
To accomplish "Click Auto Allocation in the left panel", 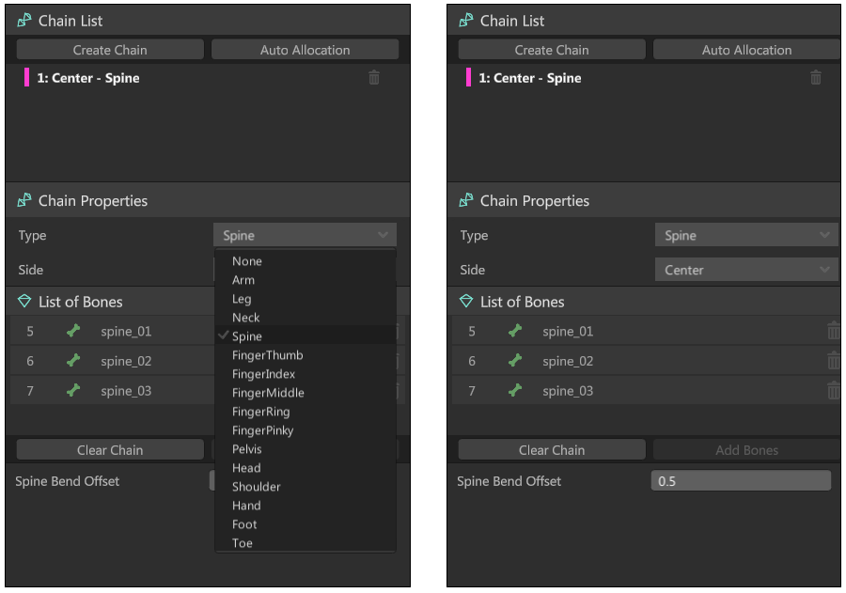I will click(x=305, y=50).
